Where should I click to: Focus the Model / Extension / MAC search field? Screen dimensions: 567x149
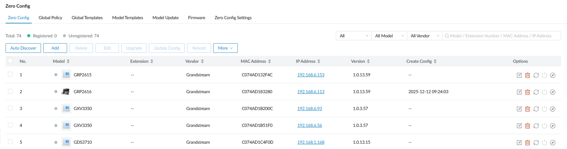[x=502, y=36]
